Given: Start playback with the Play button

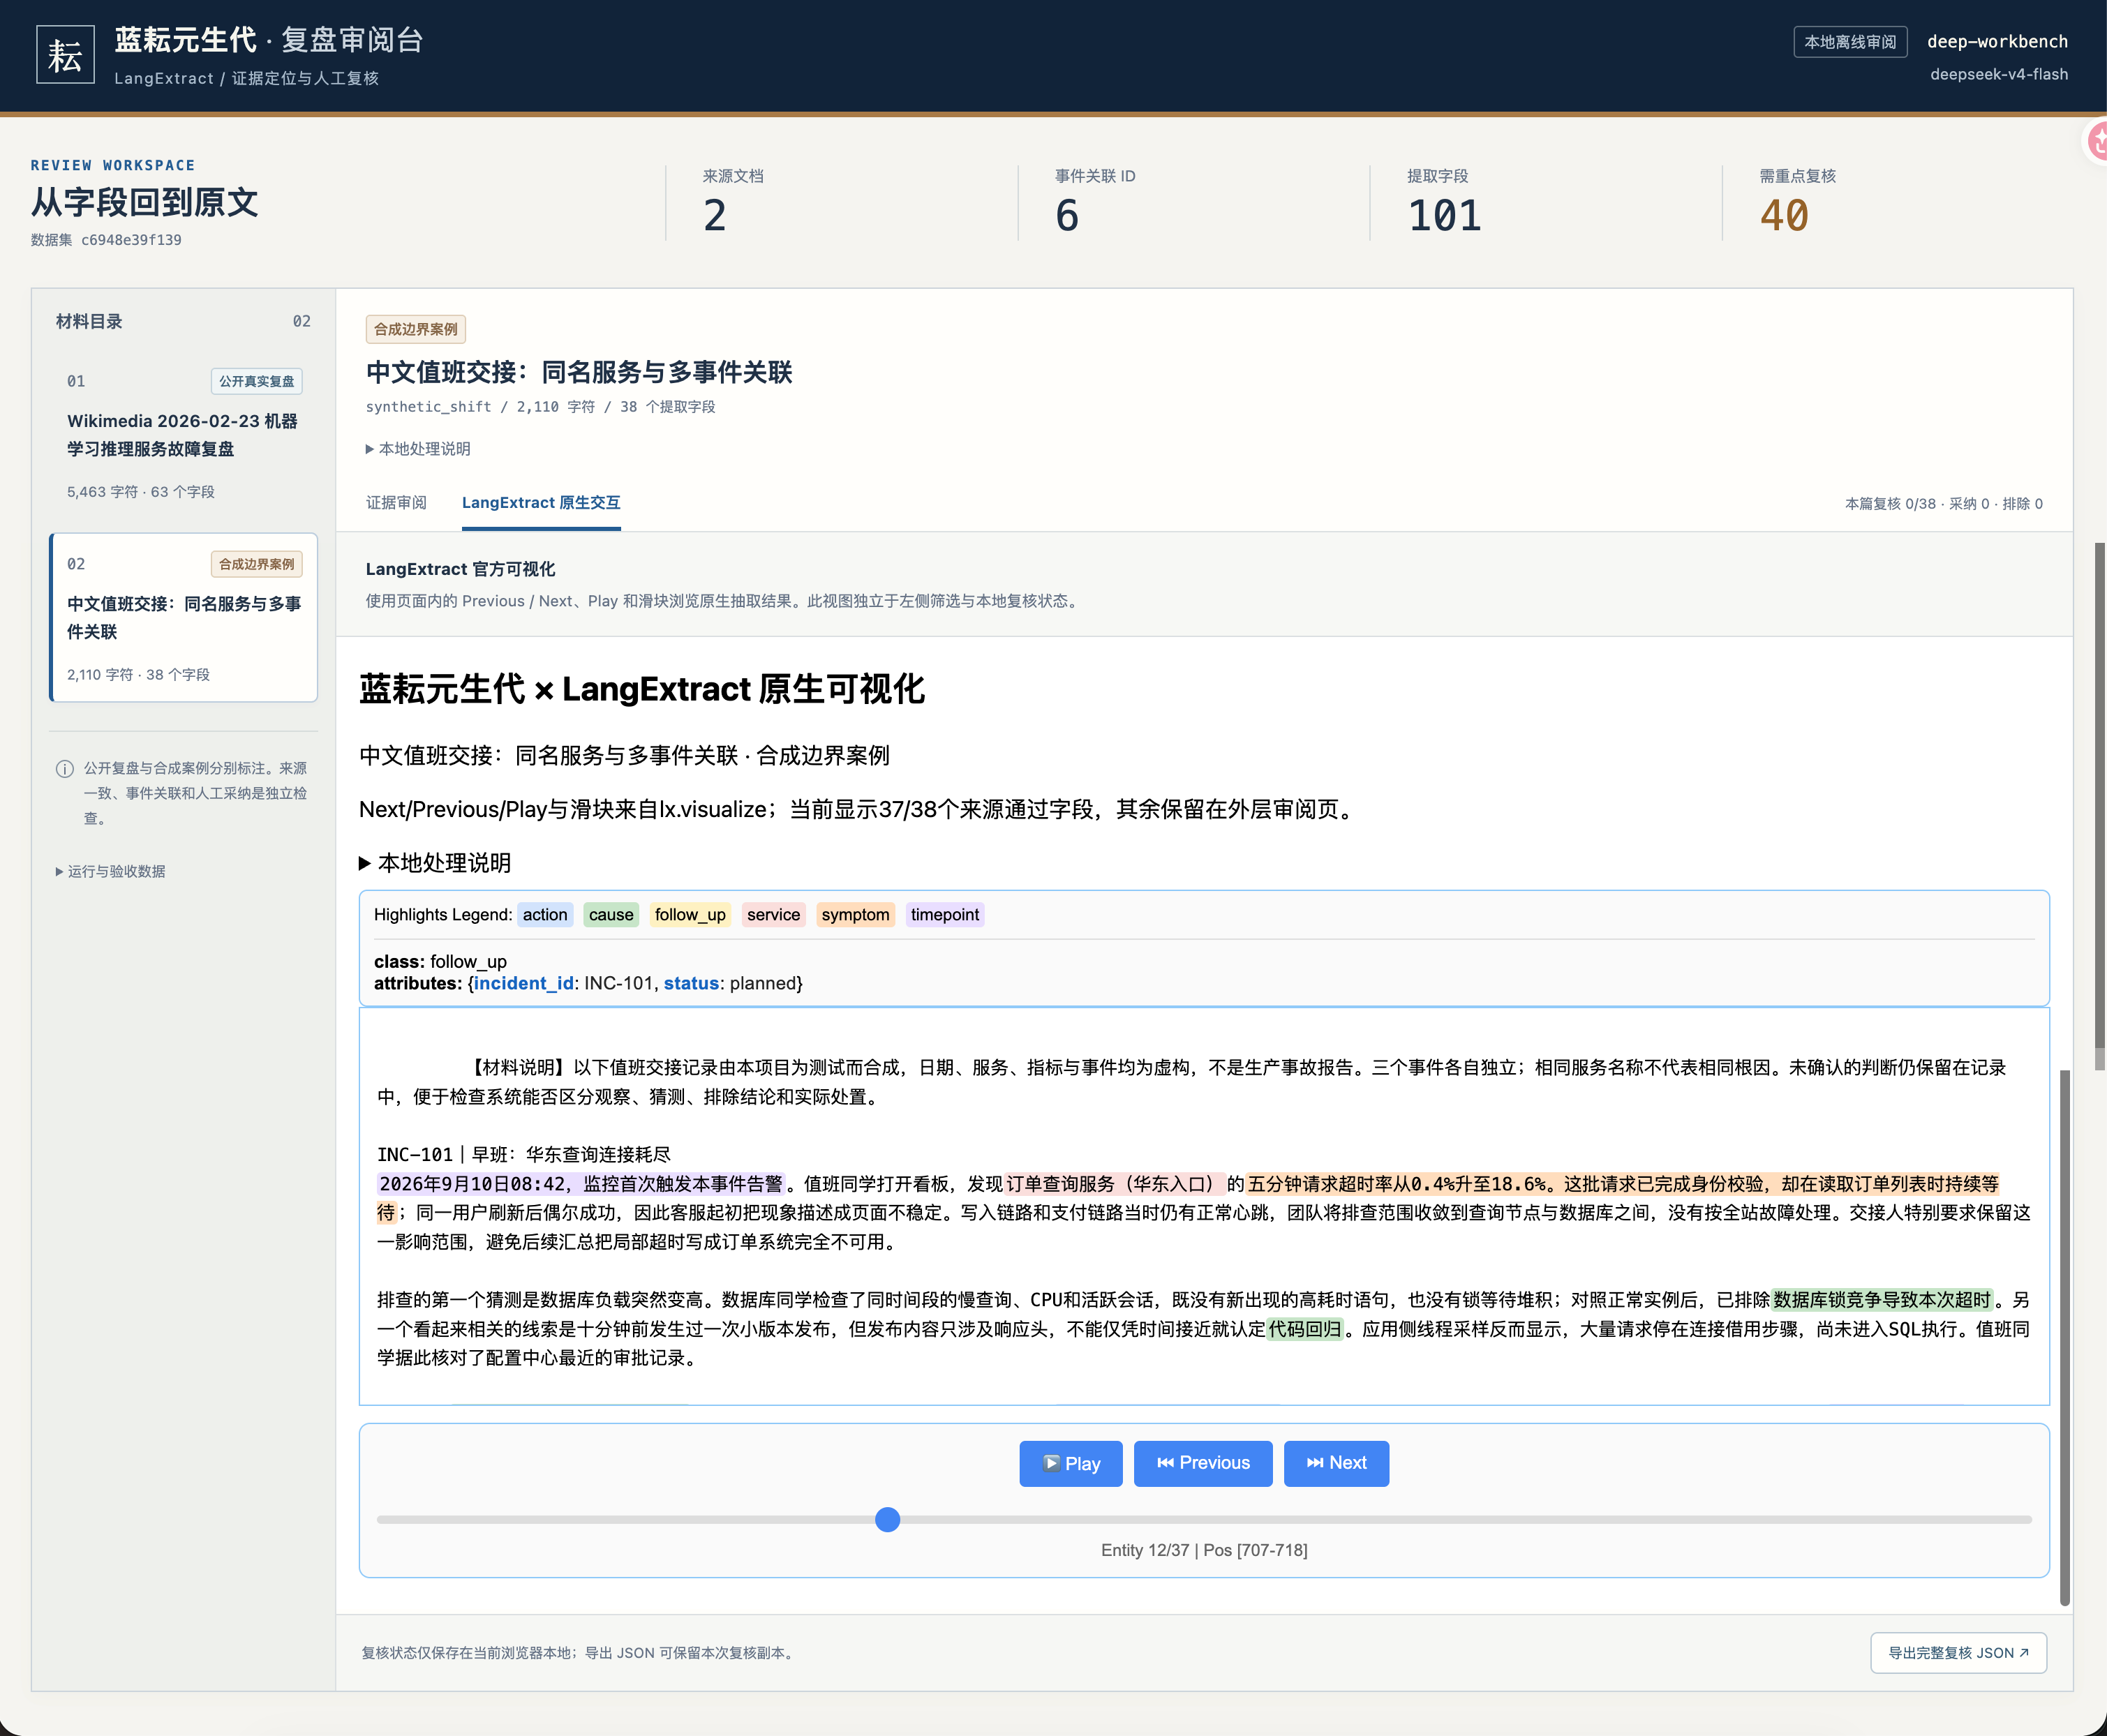Looking at the screenshot, I should tap(1071, 1464).
